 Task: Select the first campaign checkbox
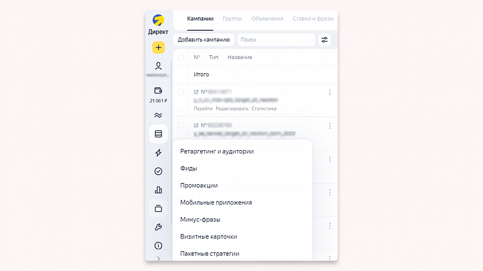pos(181,92)
